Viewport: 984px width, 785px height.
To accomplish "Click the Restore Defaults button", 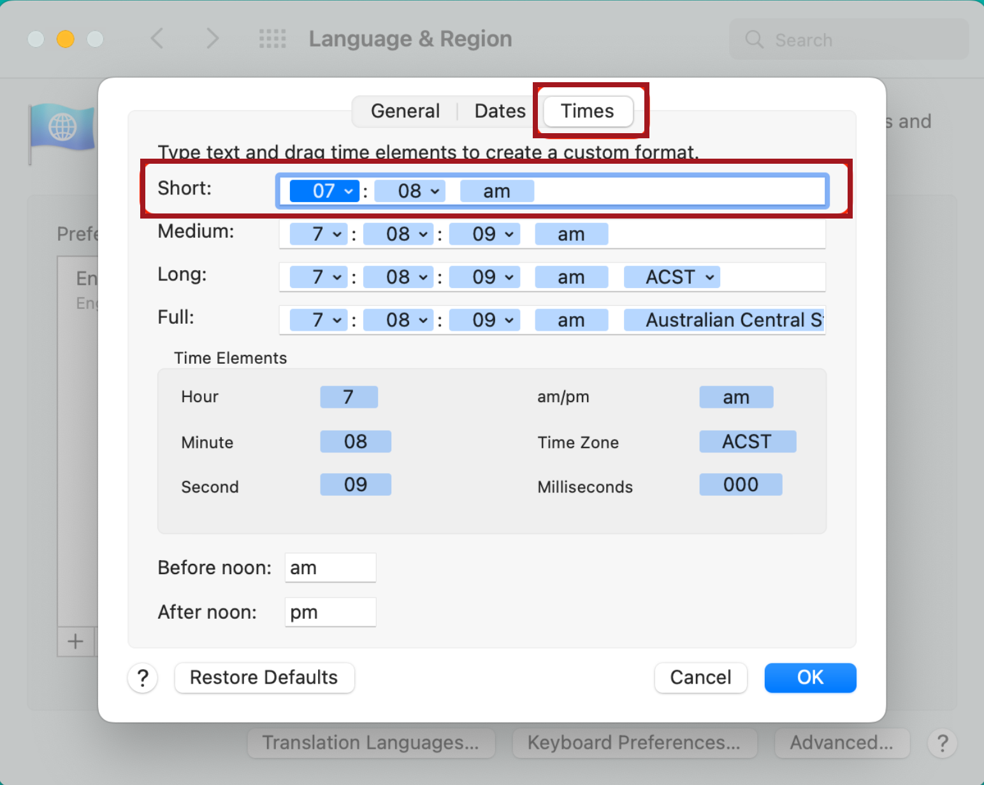I will (264, 678).
